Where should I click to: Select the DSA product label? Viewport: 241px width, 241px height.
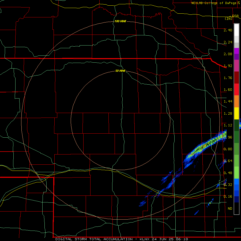[235, 16]
